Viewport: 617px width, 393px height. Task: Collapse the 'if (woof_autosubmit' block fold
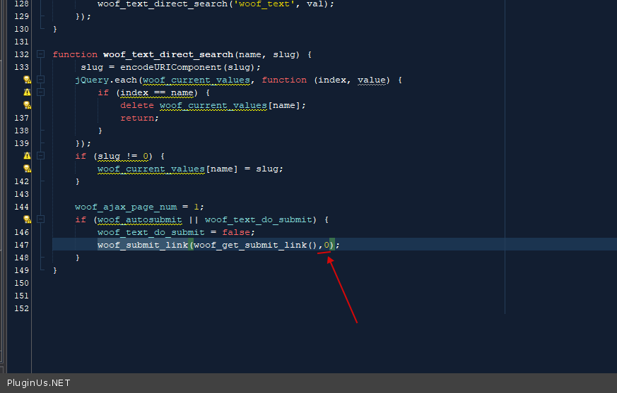click(x=40, y=219)
